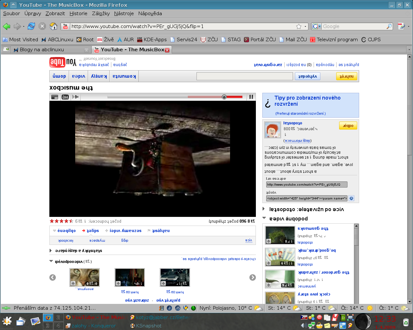The image size is (413, 330).
Task: Open the Most Visited bookmark folder
Action: click(x=20, y=40)
